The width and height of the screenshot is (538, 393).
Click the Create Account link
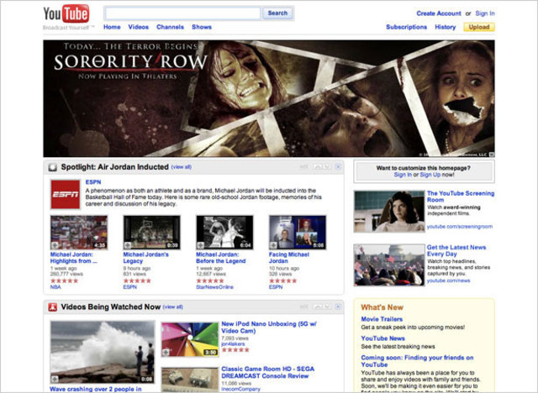(x=439, y=13)
